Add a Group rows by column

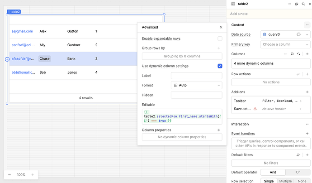tap(219, 48)
